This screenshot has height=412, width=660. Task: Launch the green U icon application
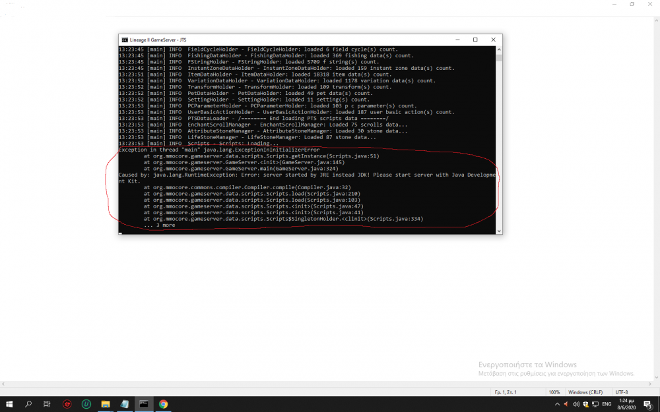click(x=86, y=403)
